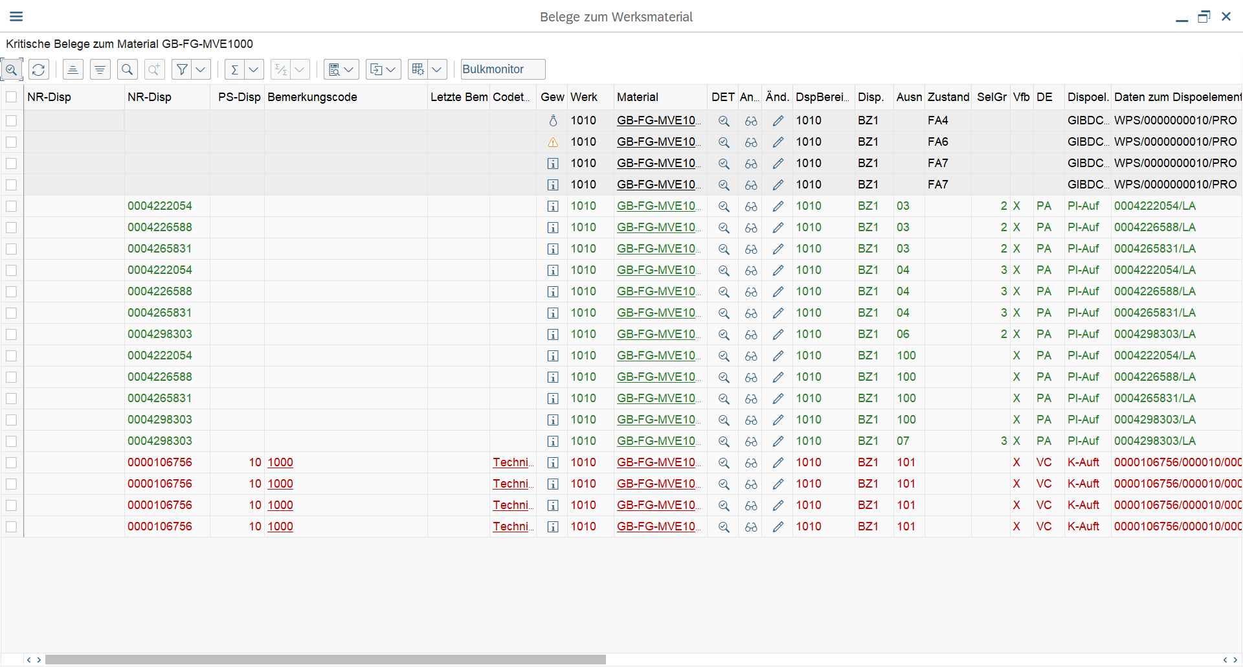This screenshot has width=1243, height=667.
Task: Click the Refresh icon in toolbar
Action: [39, 69]
